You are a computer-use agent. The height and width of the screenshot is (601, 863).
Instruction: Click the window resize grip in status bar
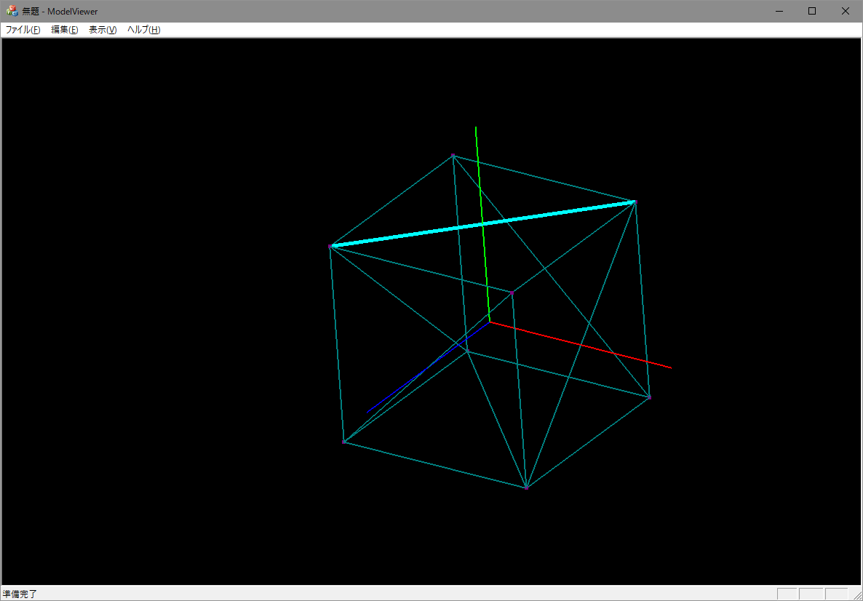(856, 594)
